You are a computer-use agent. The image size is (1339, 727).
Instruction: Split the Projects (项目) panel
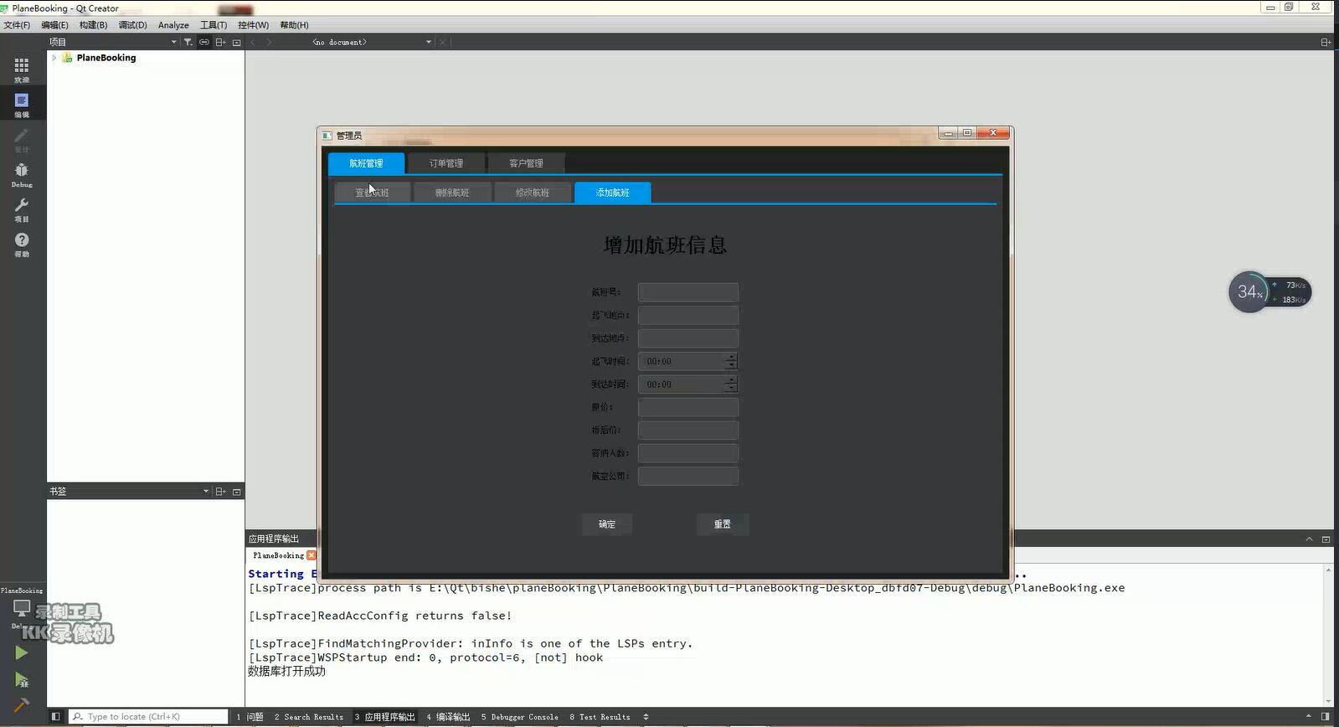click(220, 42)
